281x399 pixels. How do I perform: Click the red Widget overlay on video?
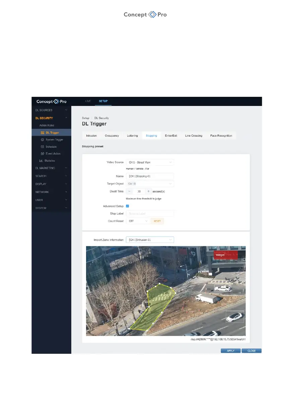coord(226,255)
